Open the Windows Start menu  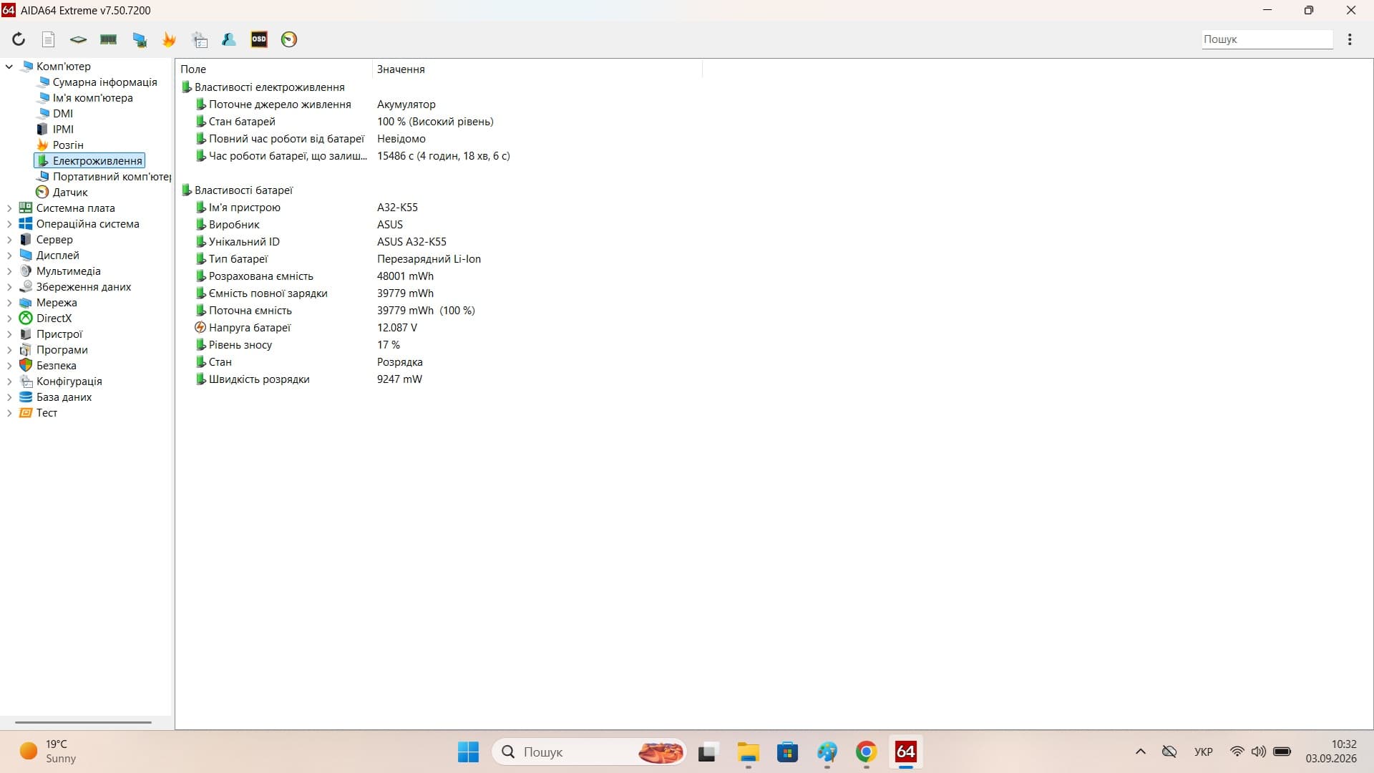(x=469, y=752)
